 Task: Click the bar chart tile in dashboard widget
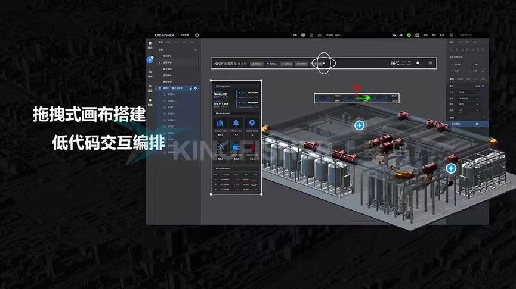[x=220, y=123]
